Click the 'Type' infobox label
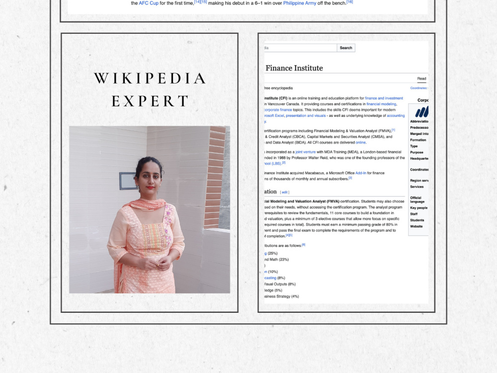This screenshot has width=497, height=373. (x=414, y=146)
